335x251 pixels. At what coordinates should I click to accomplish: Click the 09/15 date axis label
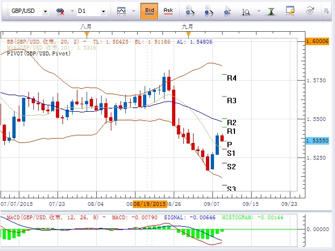pos(251,204)
